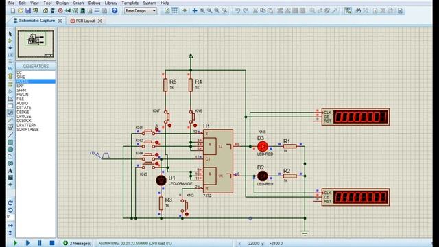
Task: Select Junction Dot Mode tool
Action: (x=10, y=48)
